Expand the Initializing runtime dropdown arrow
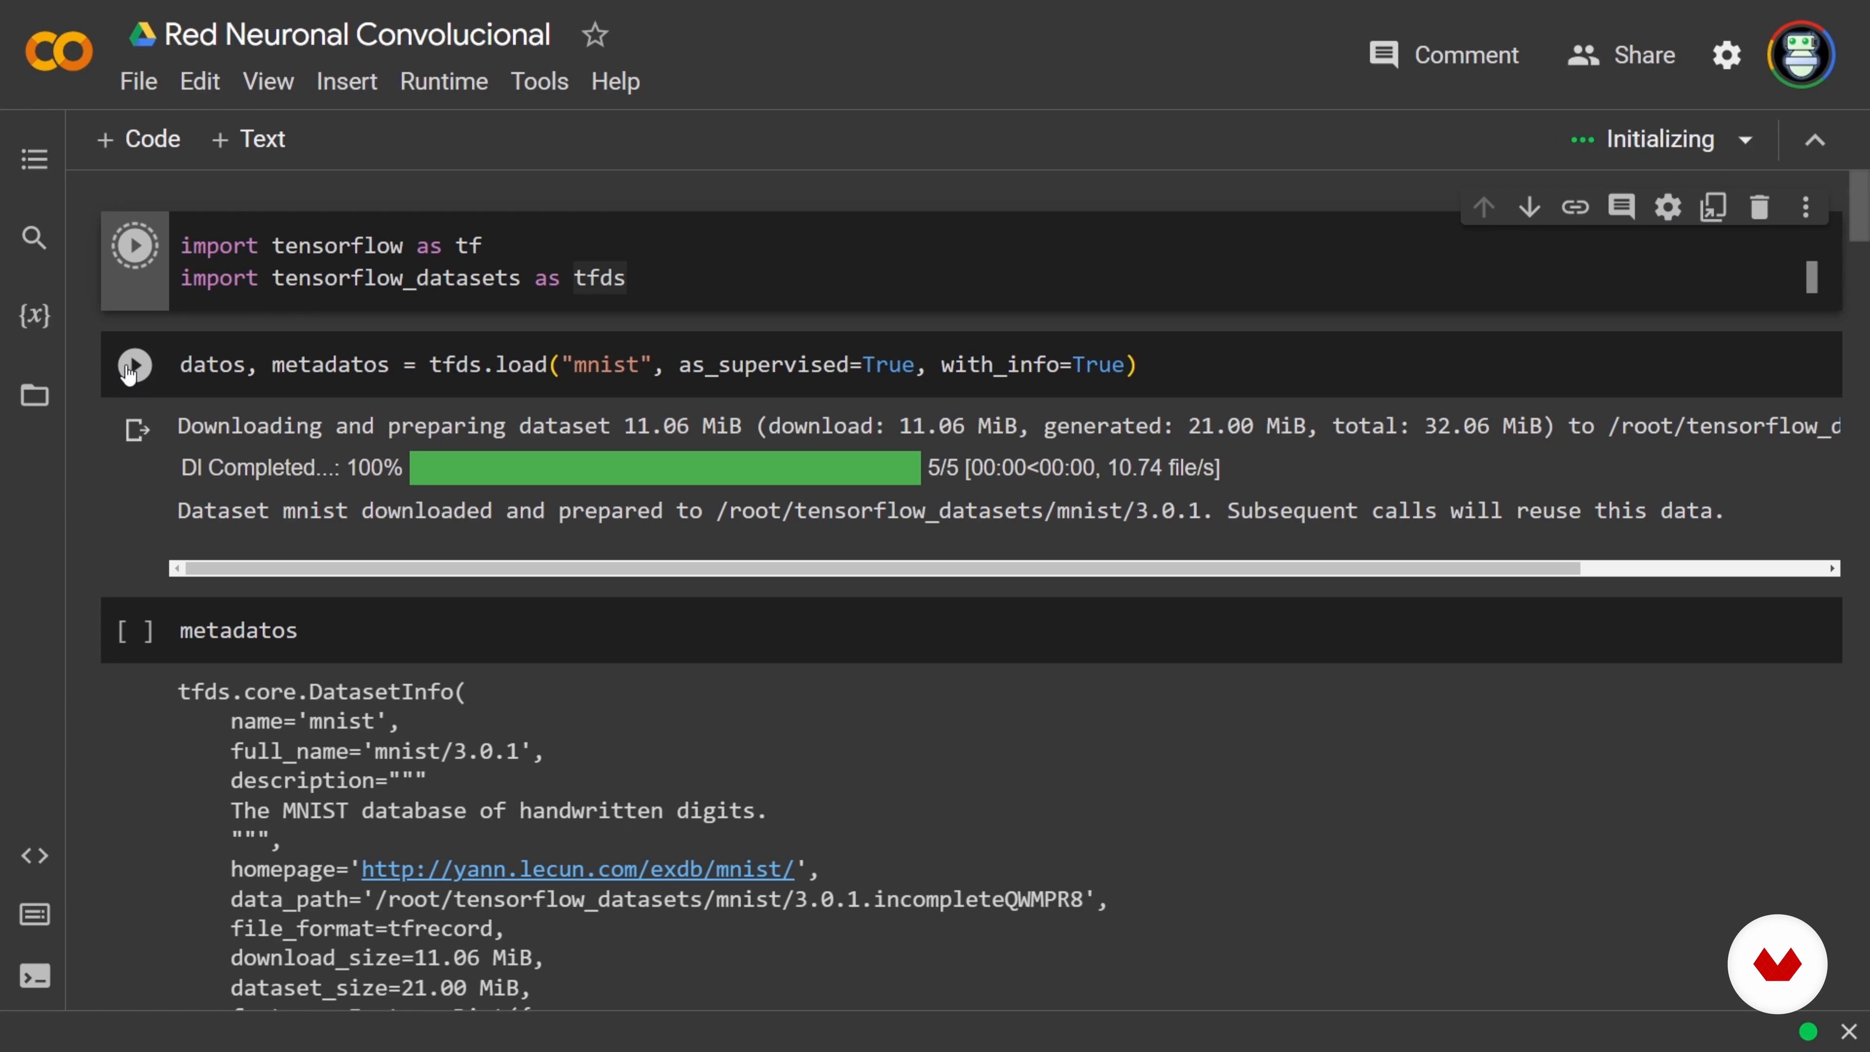1870x1052 pixels. [x=1746, y=140]
